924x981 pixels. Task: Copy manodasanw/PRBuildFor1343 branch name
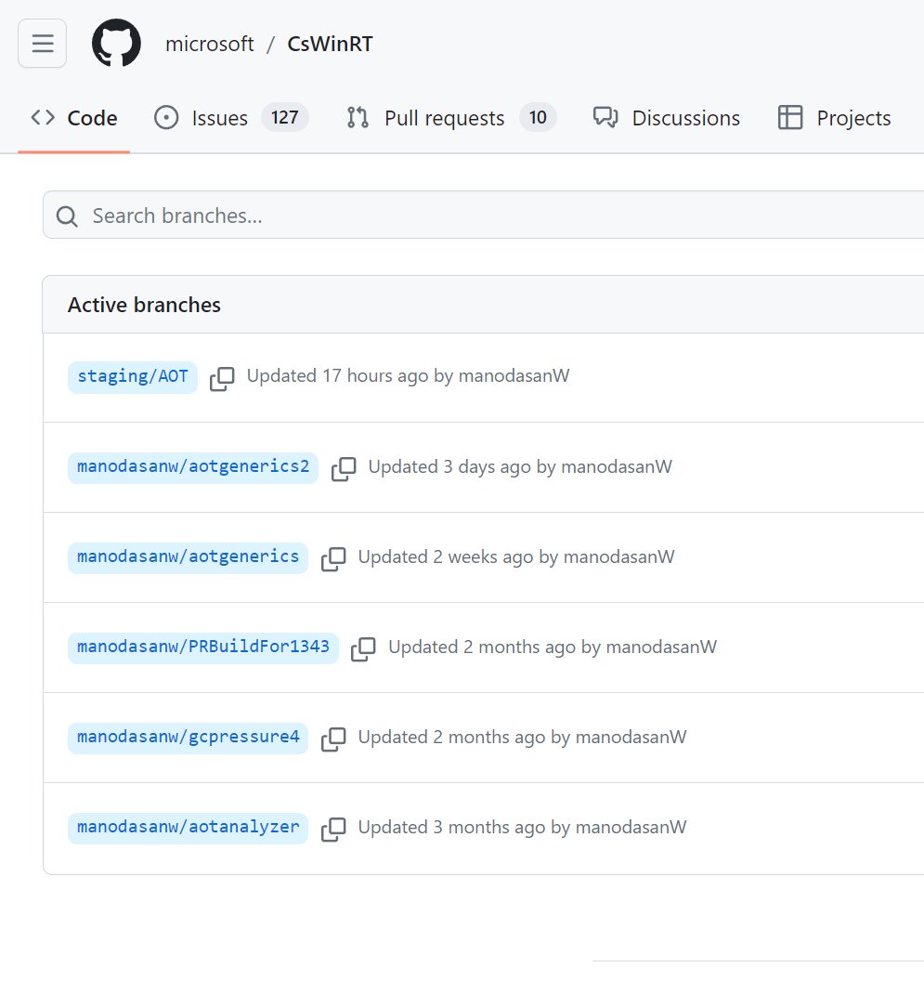pyautogui.click(x=363, y=648)
